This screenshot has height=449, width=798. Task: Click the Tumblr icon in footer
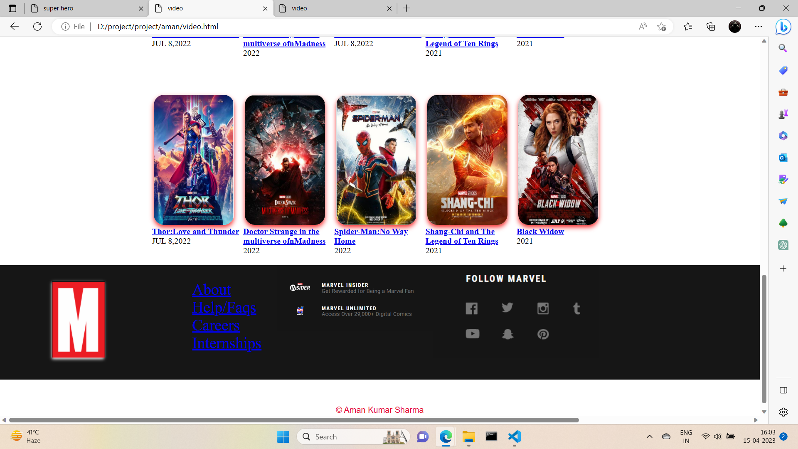576,308
